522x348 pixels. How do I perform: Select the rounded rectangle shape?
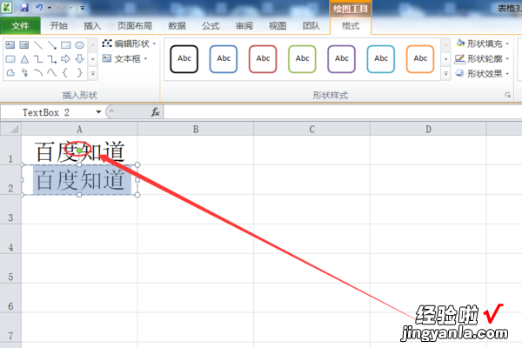coord(10,59)
